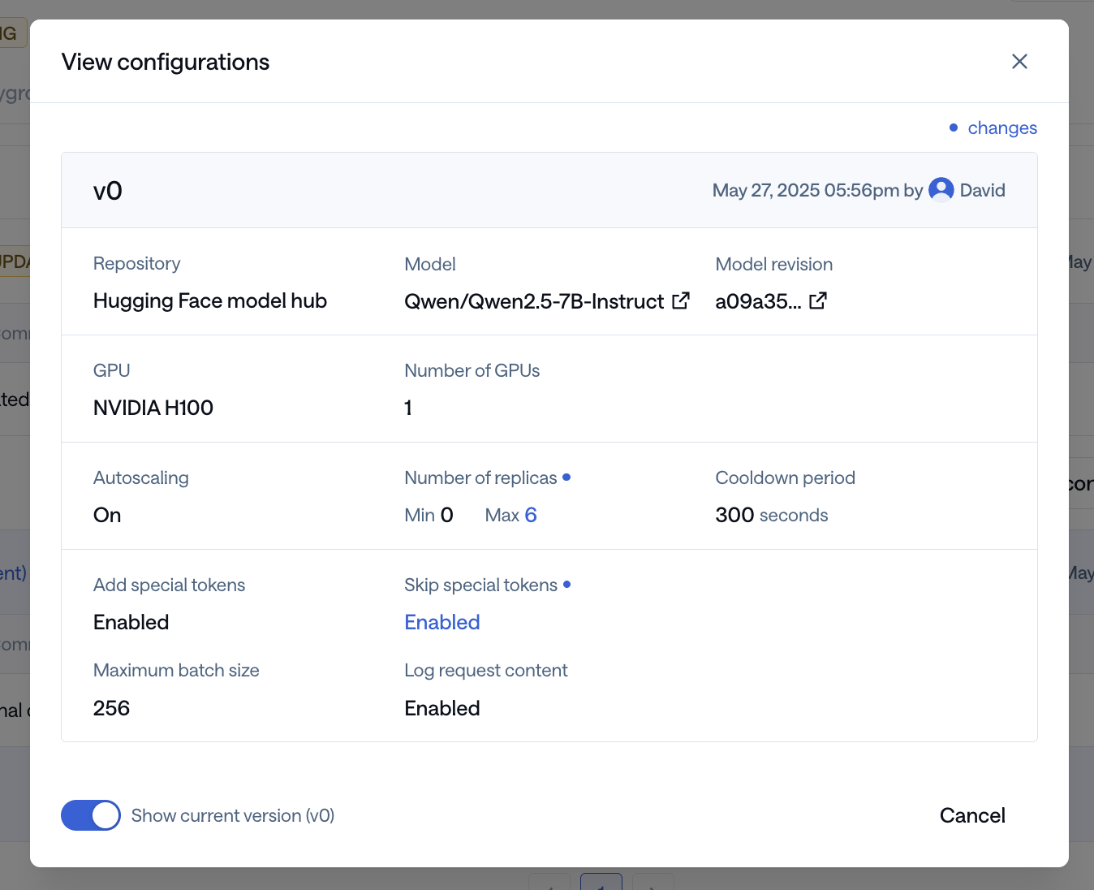Disable the Show current version (v0) toggle
This screenshot has width=1094, height=890.
tap(90, 815)
